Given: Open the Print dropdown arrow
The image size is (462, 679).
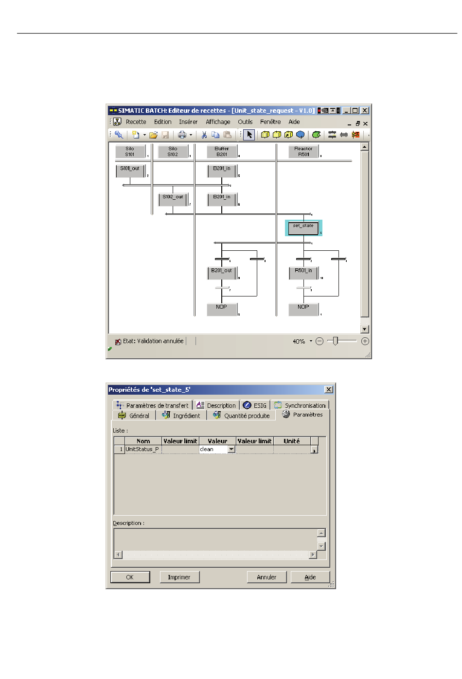Looking at the screenshot, I should pos(191,135).
